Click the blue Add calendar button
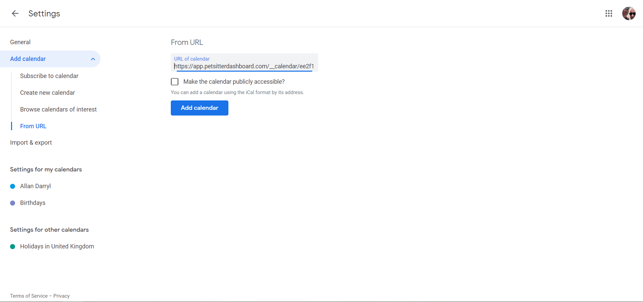This screenshot has width=643, height=302. pos(200,108)
